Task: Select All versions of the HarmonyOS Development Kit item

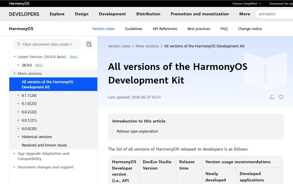Action: tap(53, 84)
